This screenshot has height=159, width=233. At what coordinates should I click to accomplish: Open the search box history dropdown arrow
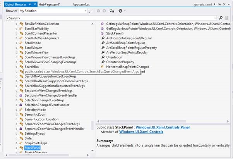[215, 18]
